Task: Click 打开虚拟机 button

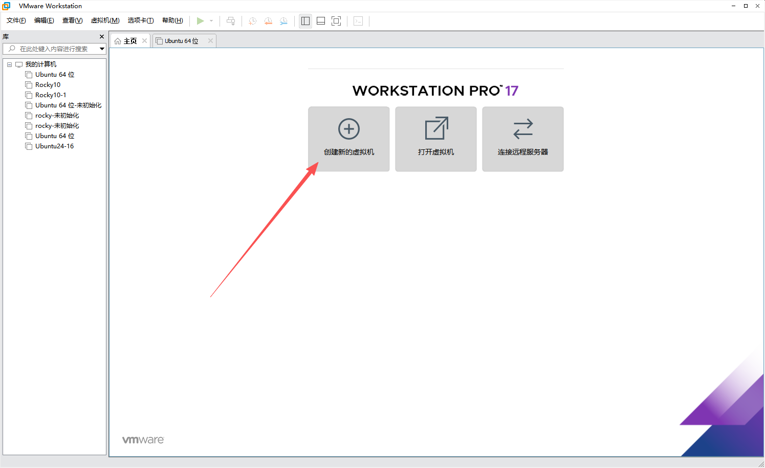Action: pyautogui.click(x=436, y=139)
